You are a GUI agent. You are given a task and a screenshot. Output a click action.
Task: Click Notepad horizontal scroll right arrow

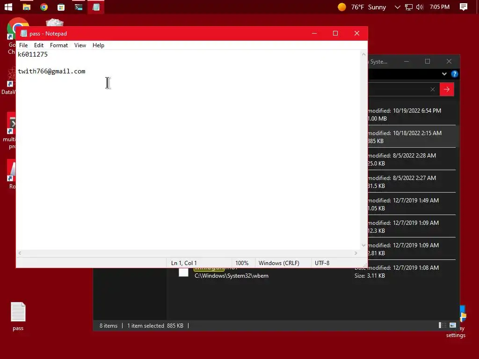coord(356,253)
